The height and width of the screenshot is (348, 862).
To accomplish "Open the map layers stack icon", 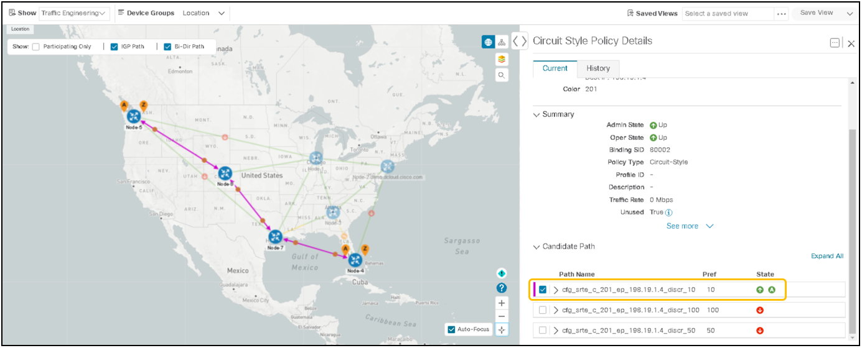I will 502,59.
